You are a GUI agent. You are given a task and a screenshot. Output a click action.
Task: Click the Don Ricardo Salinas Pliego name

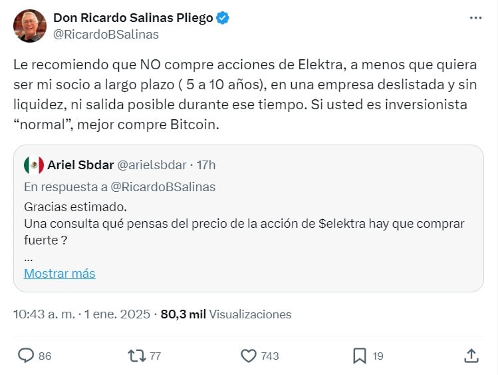[133, 18]
